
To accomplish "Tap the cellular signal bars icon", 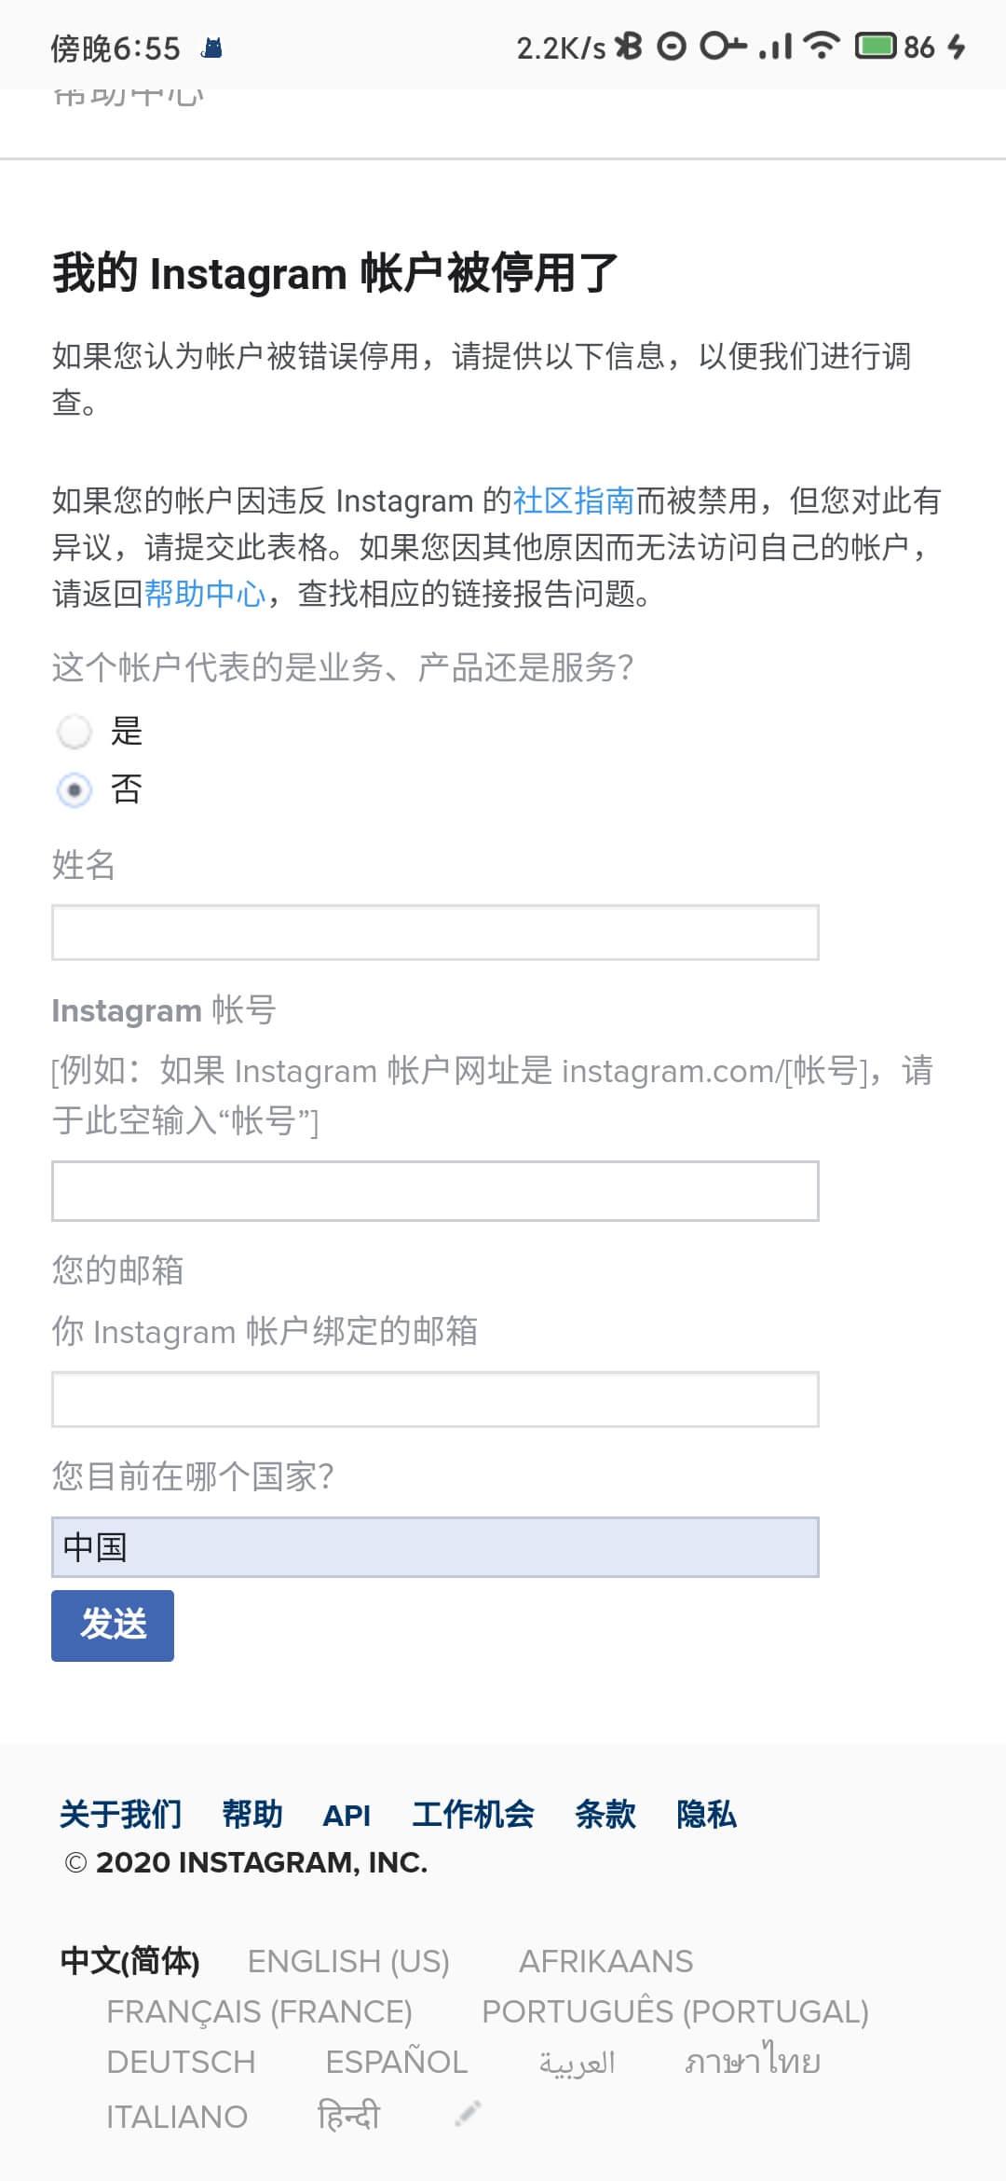I will 775,46.
